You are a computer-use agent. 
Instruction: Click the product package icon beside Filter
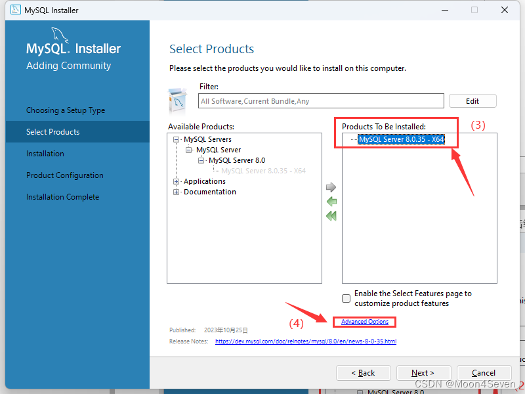(x=177, y=100)
